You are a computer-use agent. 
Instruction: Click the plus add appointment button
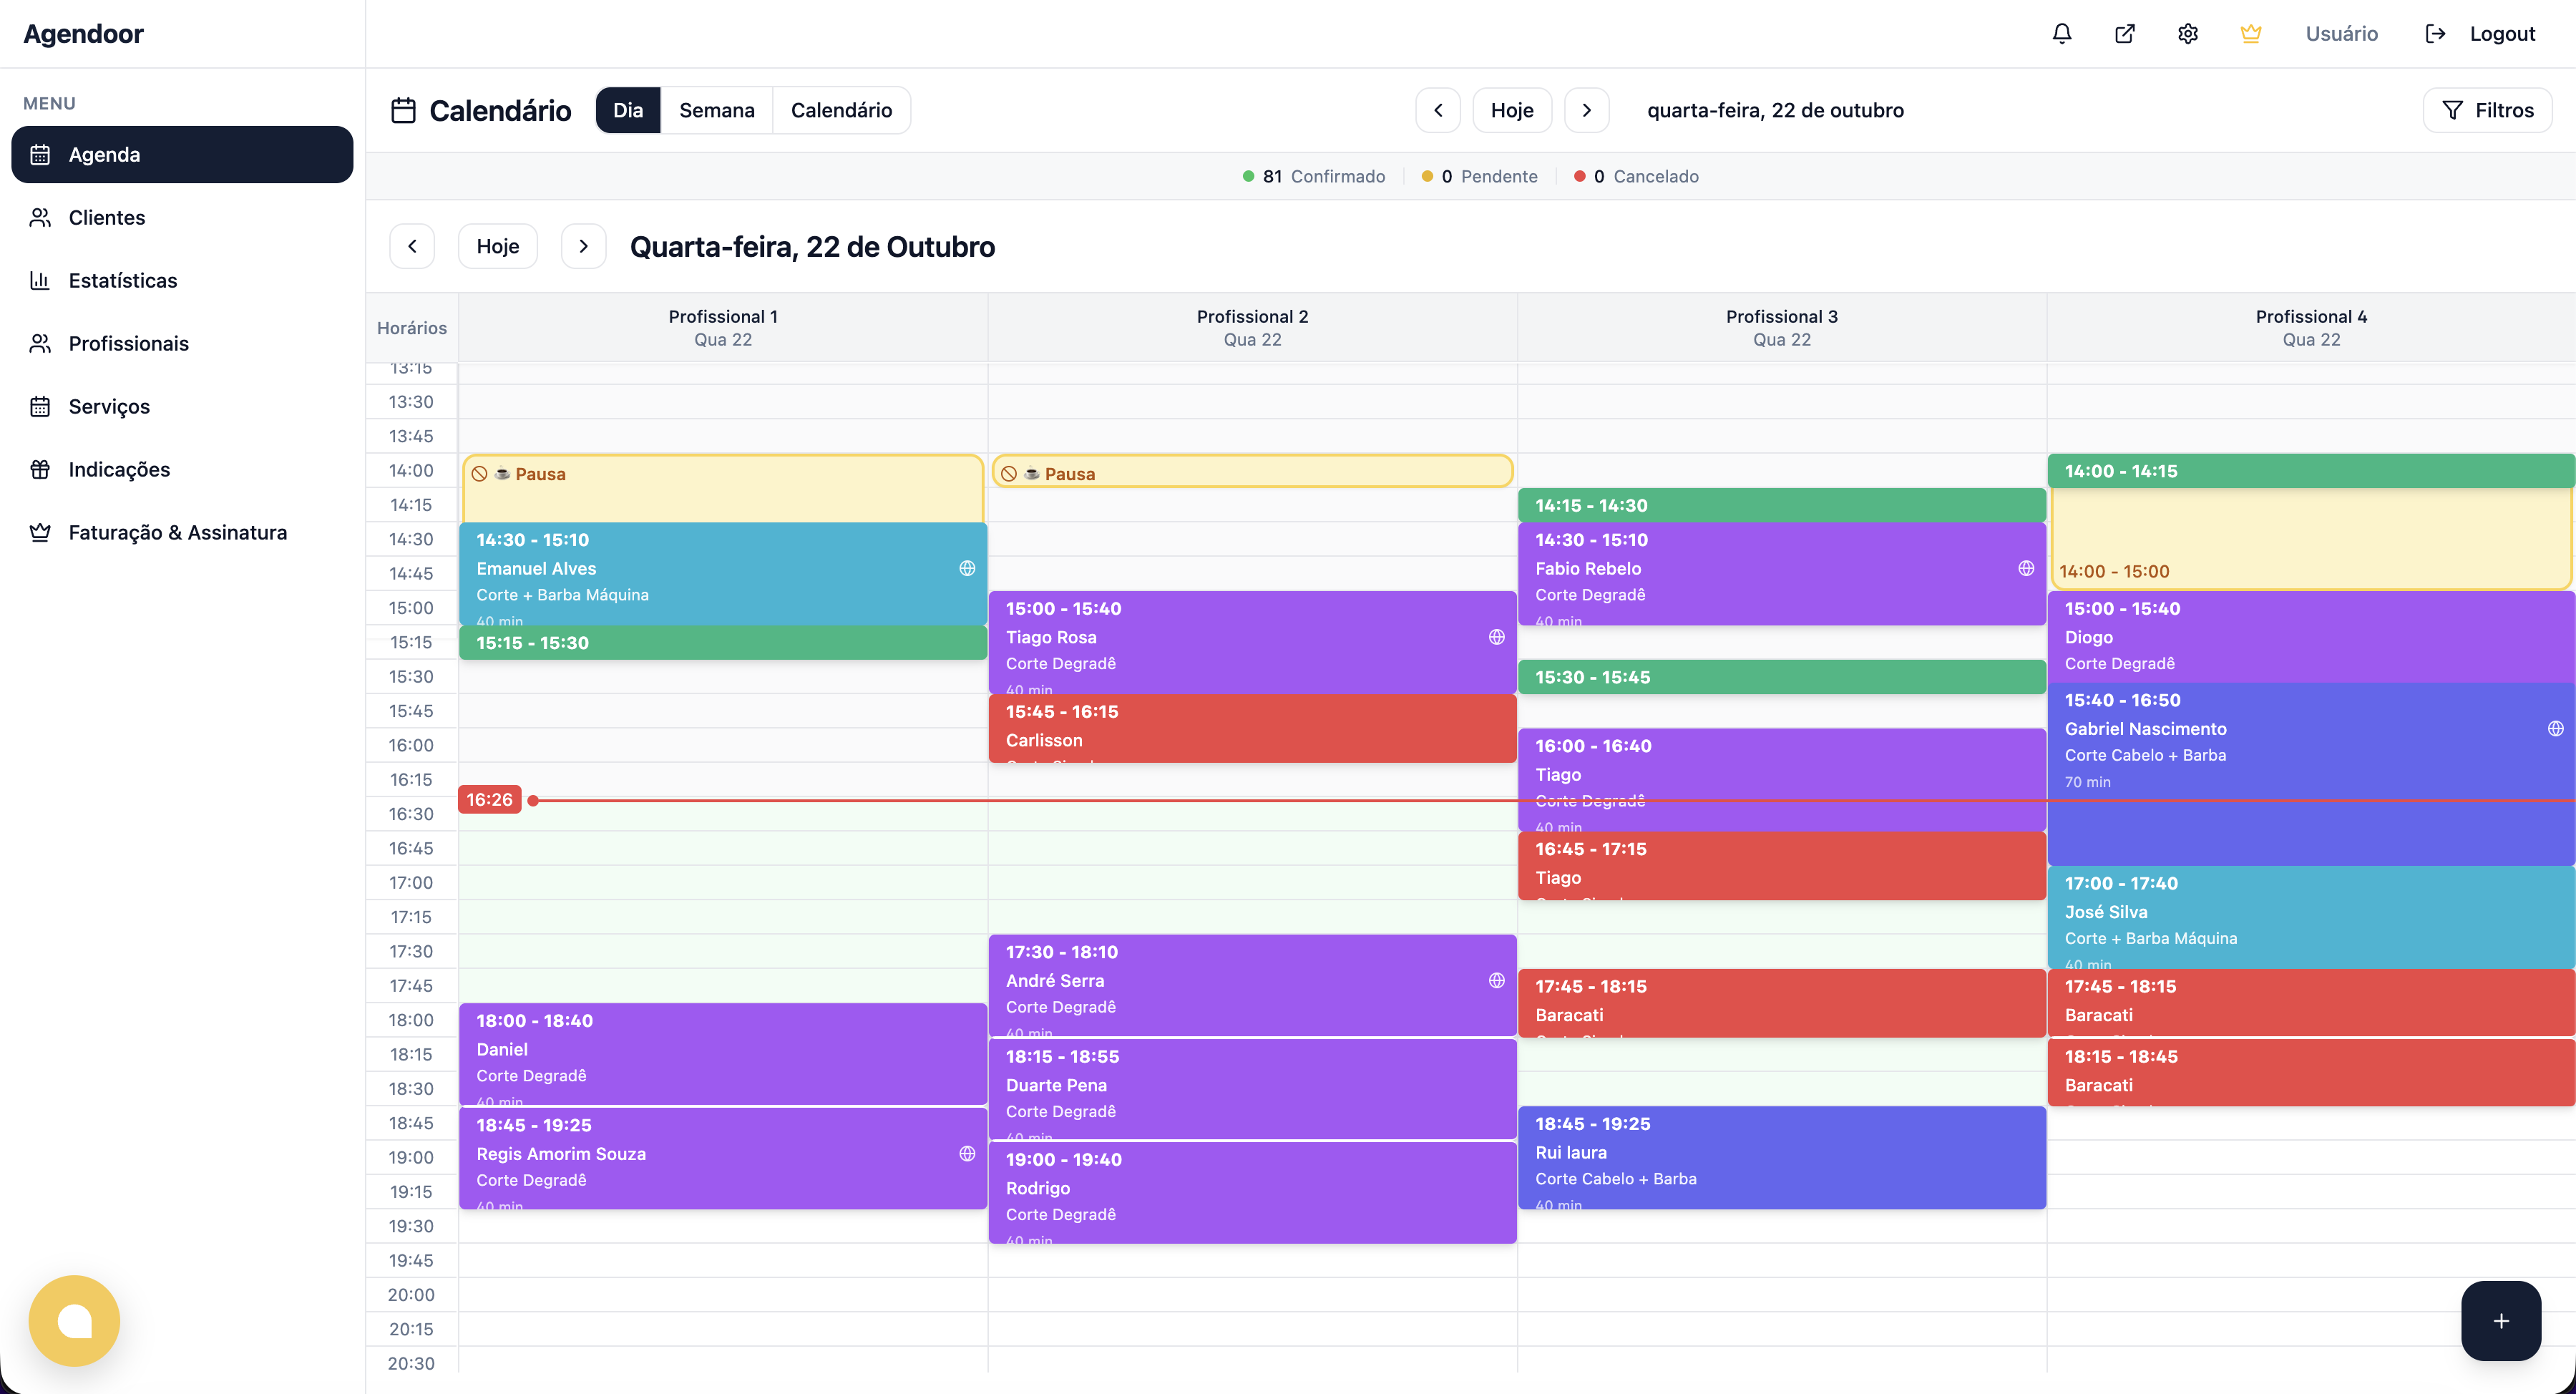(2501, 1321)
